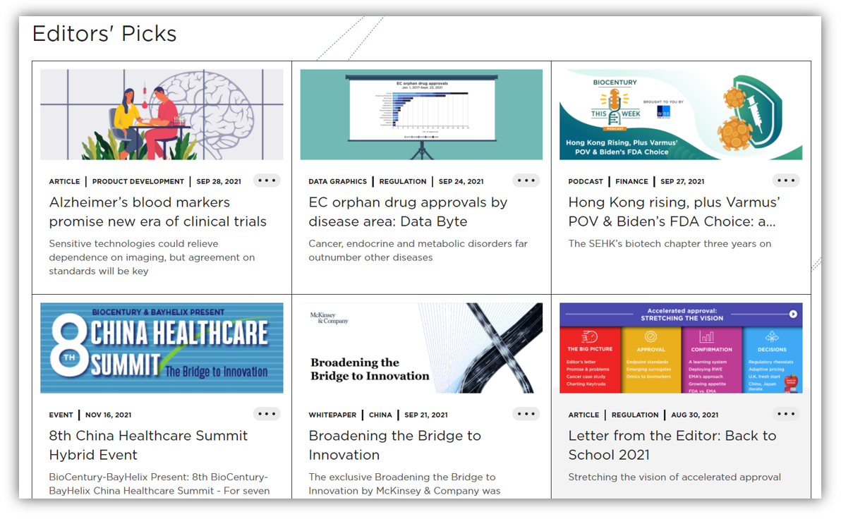
Task: Click the 'AUG 30, 2021' date
Action: 694,415
